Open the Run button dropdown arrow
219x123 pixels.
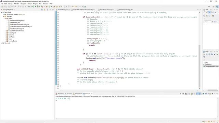click(35, 6)
